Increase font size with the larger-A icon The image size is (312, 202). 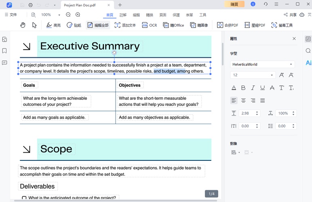click(282, 75)
